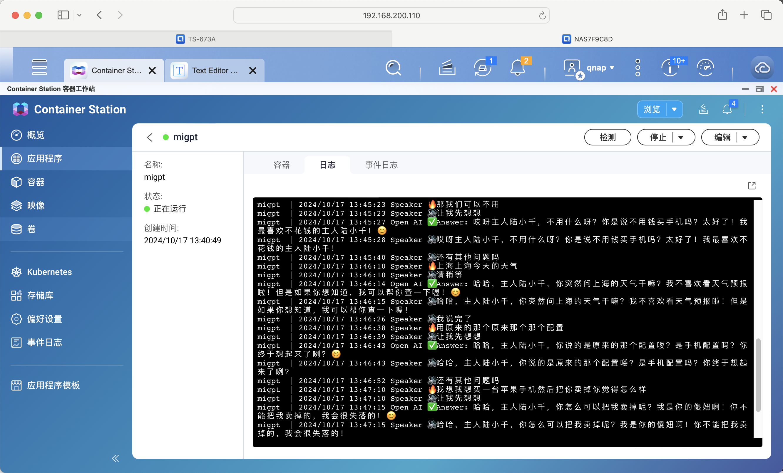Image resolution: width=783 pixels, height=473 pixels.
Task: Select 应用程序 applications in sidebar
Action: [x=66, y=159]
